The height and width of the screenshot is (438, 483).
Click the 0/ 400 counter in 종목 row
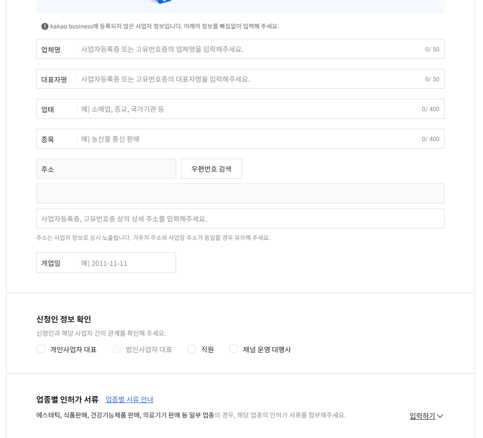(x=431, y=139)
